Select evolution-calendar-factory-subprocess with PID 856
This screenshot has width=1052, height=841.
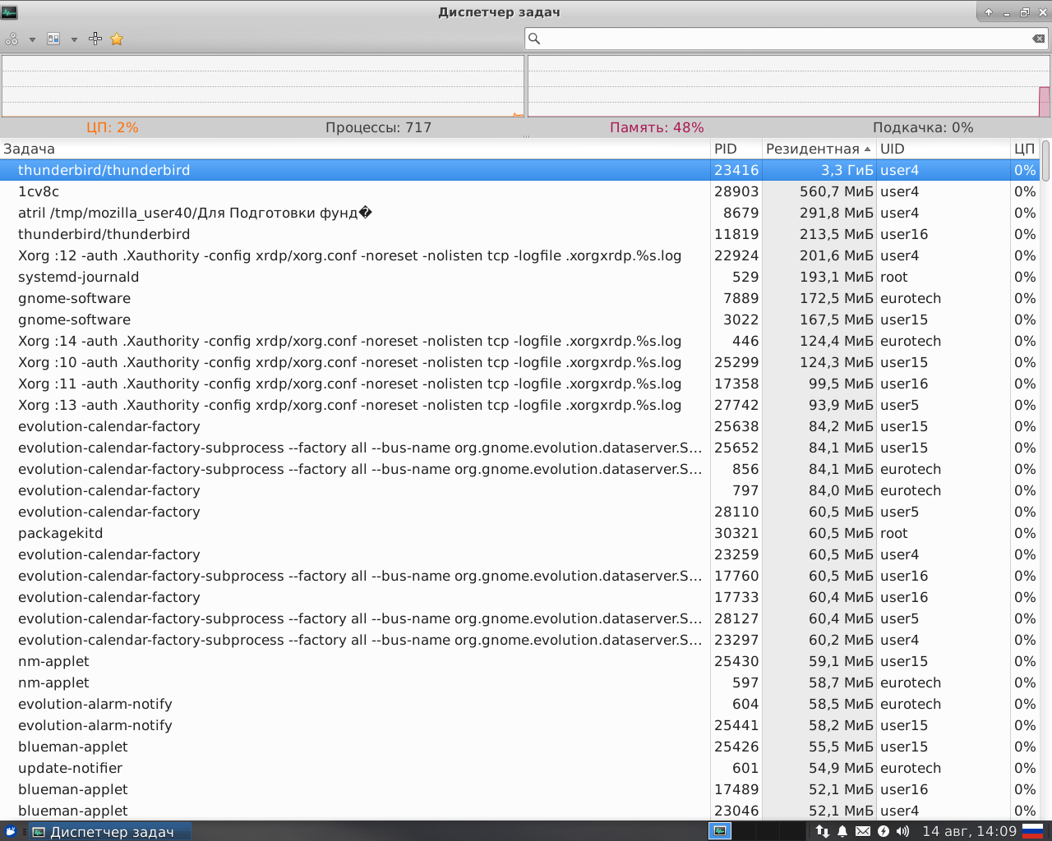pos(519,469)
